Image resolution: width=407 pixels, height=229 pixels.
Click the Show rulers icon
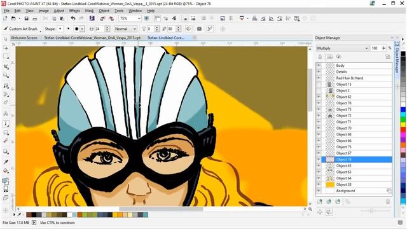pyautogui.click(x=157, y=18)
